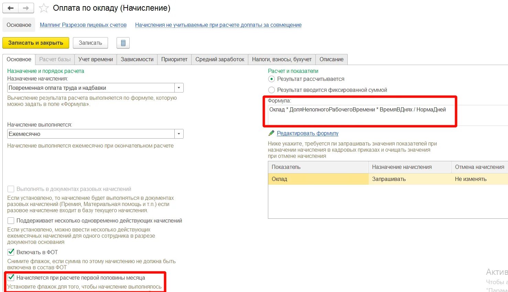Click the Редактировать формулу link
The height and width of the screenshot is (292, 508).
[x=307, y=133]
